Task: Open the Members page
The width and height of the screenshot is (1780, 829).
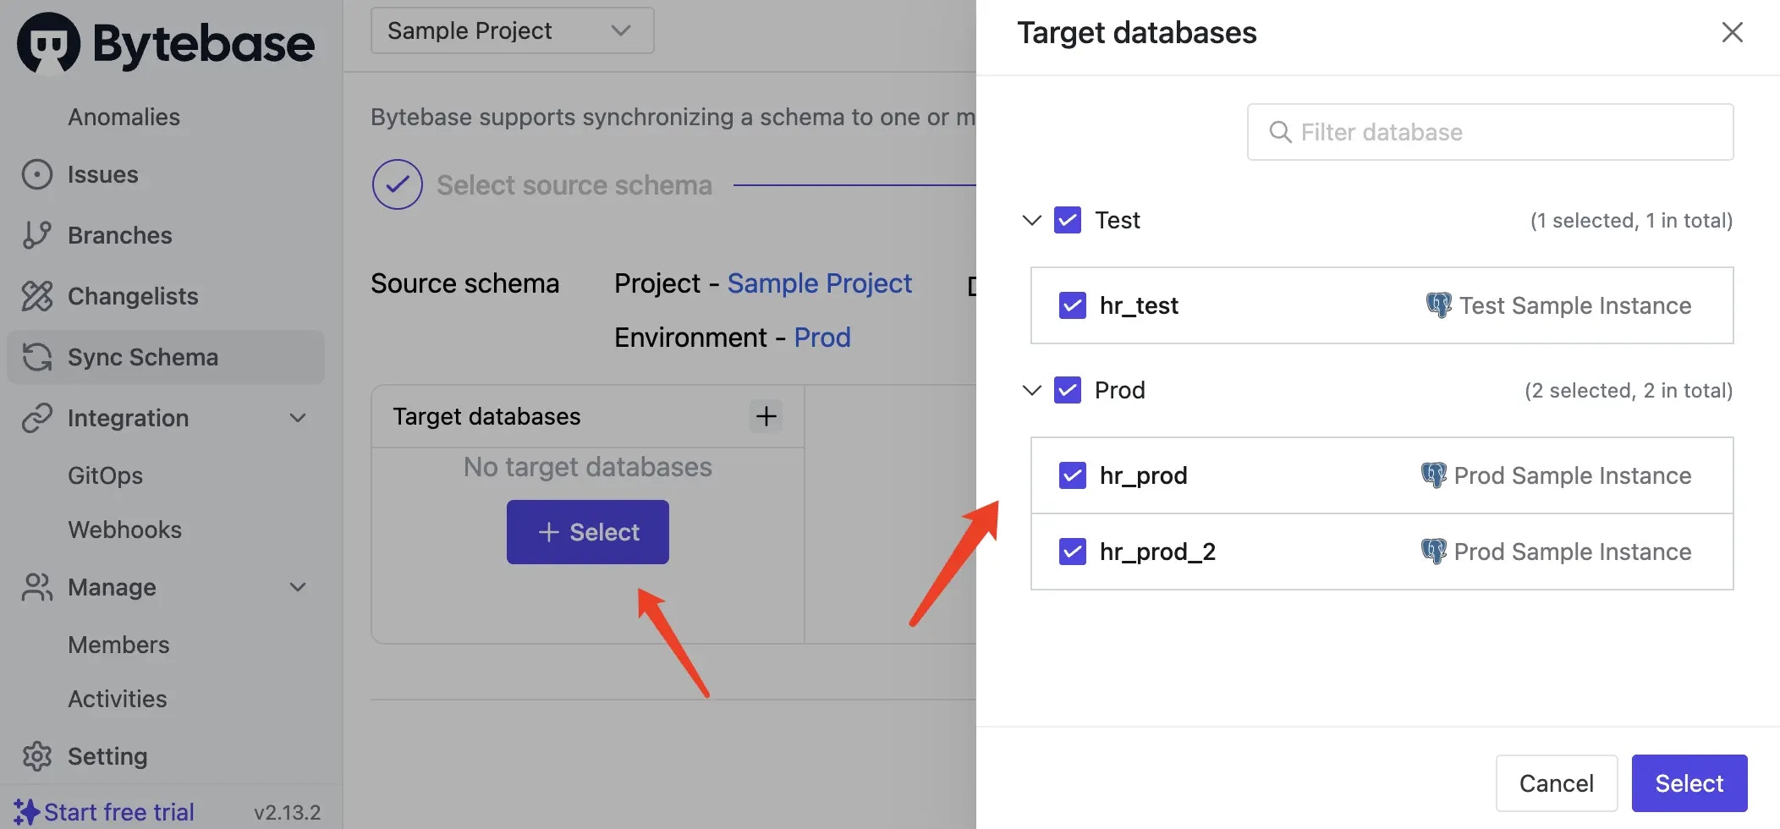Action: (118, 645)
